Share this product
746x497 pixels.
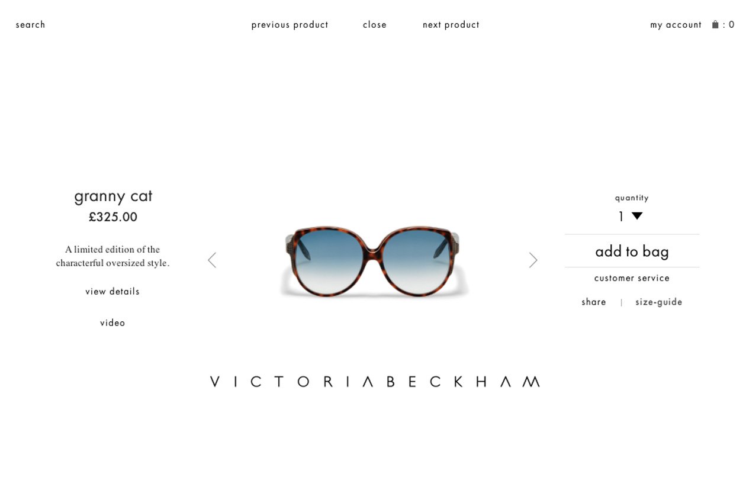pyautogui.click(x=594, y=302)
